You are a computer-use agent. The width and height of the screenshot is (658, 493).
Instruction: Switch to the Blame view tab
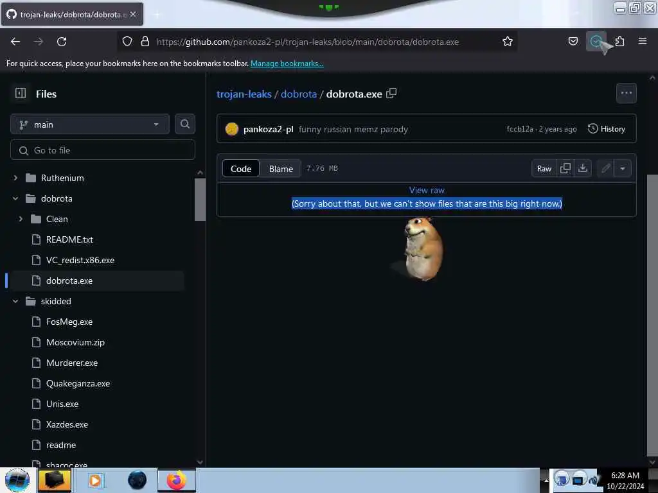coord(281,169)
